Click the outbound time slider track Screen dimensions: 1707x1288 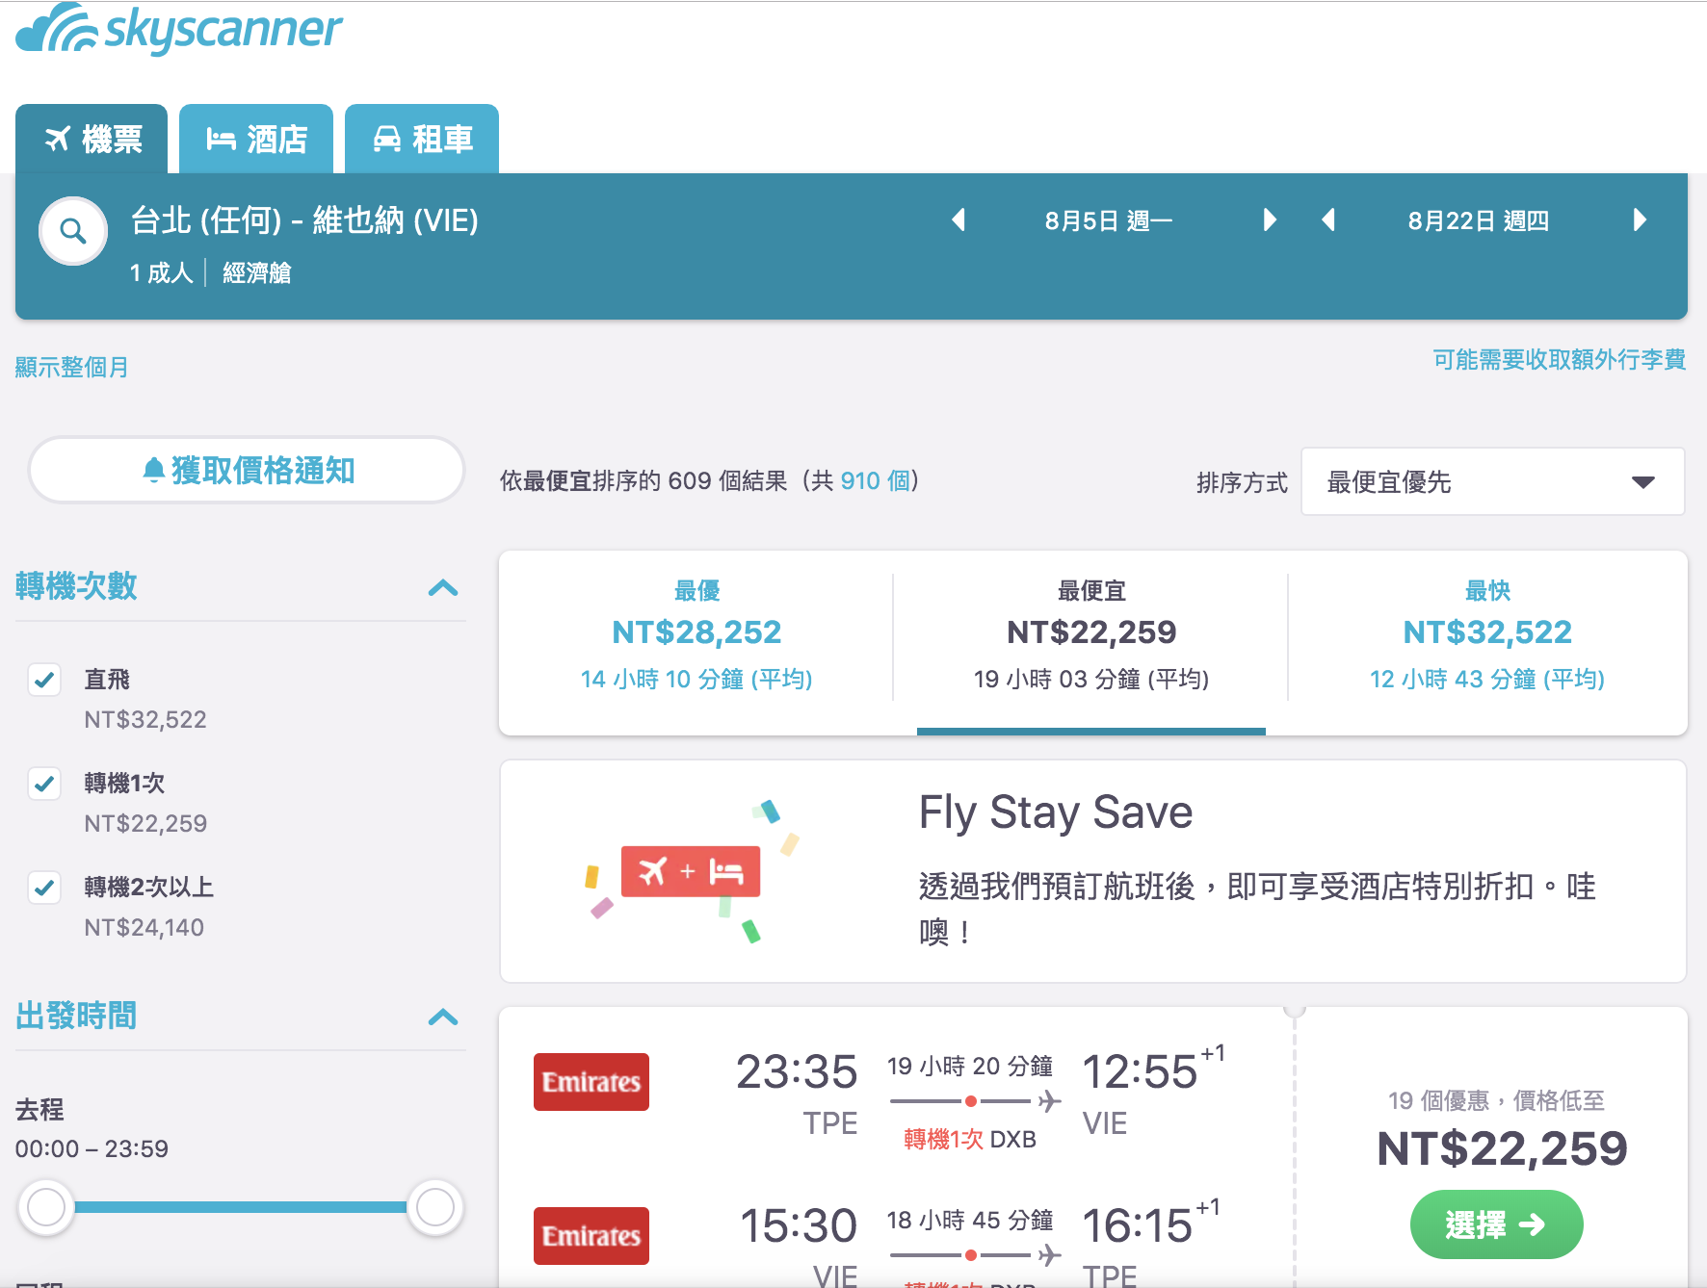pyautogui.click(x=241, y=1206)
